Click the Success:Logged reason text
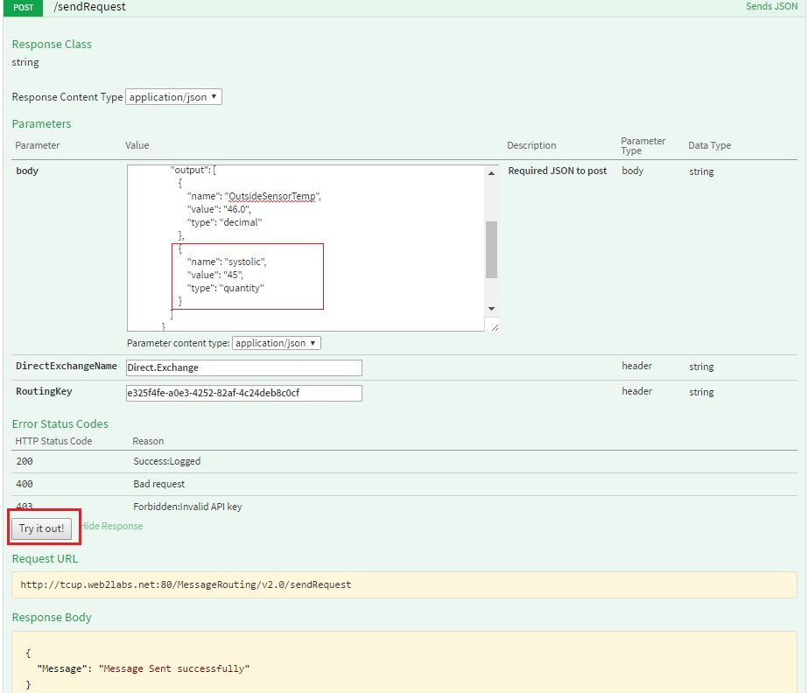808x693 pixels. 167,461
